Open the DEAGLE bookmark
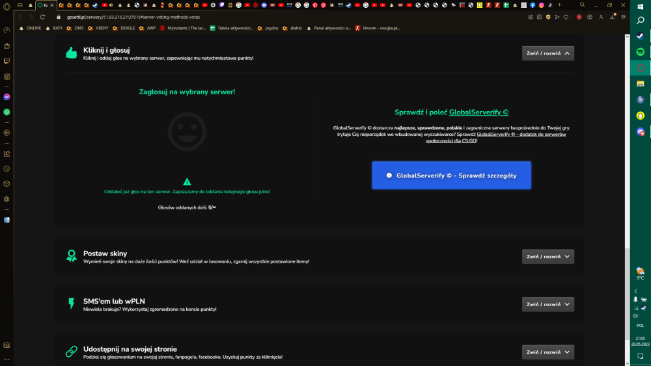Image resolution: width=651 pixels, height=366 pixels. [124, 28]
